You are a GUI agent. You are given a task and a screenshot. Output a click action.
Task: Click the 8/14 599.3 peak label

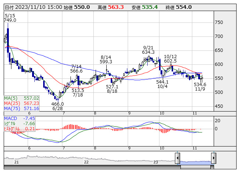click(x=106, y=60)
